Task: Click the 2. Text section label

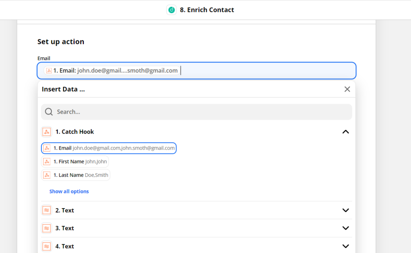Action: tap(65, 211)
